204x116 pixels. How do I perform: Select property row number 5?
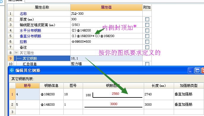tap(11, 36)
